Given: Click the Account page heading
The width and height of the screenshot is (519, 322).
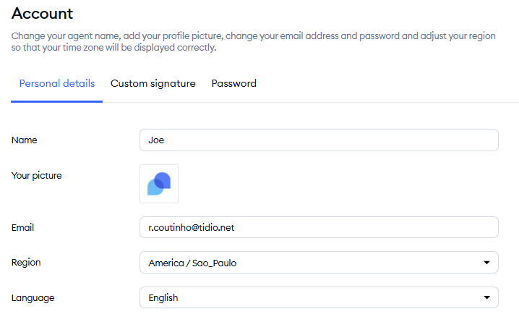Looking at the screenshot, I should (42, 14).
